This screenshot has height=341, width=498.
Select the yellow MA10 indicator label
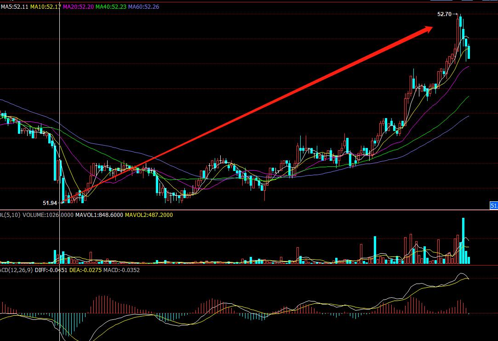coord(46,7)
